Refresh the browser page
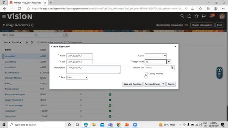The width and height of the screenshot is (228, 128). pyautogui.click(x=19, y=9)
